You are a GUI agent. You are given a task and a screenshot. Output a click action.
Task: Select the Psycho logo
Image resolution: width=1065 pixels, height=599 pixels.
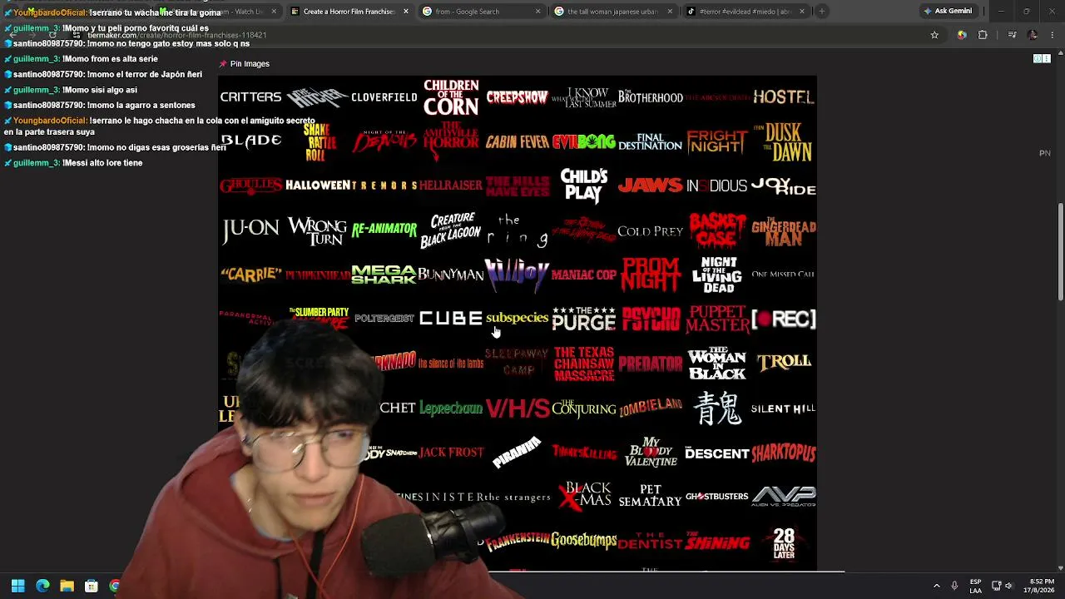pyautogui.click(x=651, y=319)
